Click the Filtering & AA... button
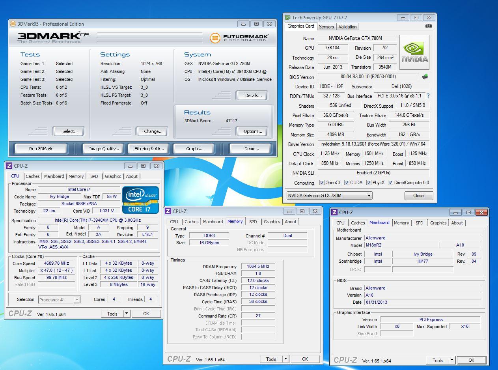 [149, 149]
